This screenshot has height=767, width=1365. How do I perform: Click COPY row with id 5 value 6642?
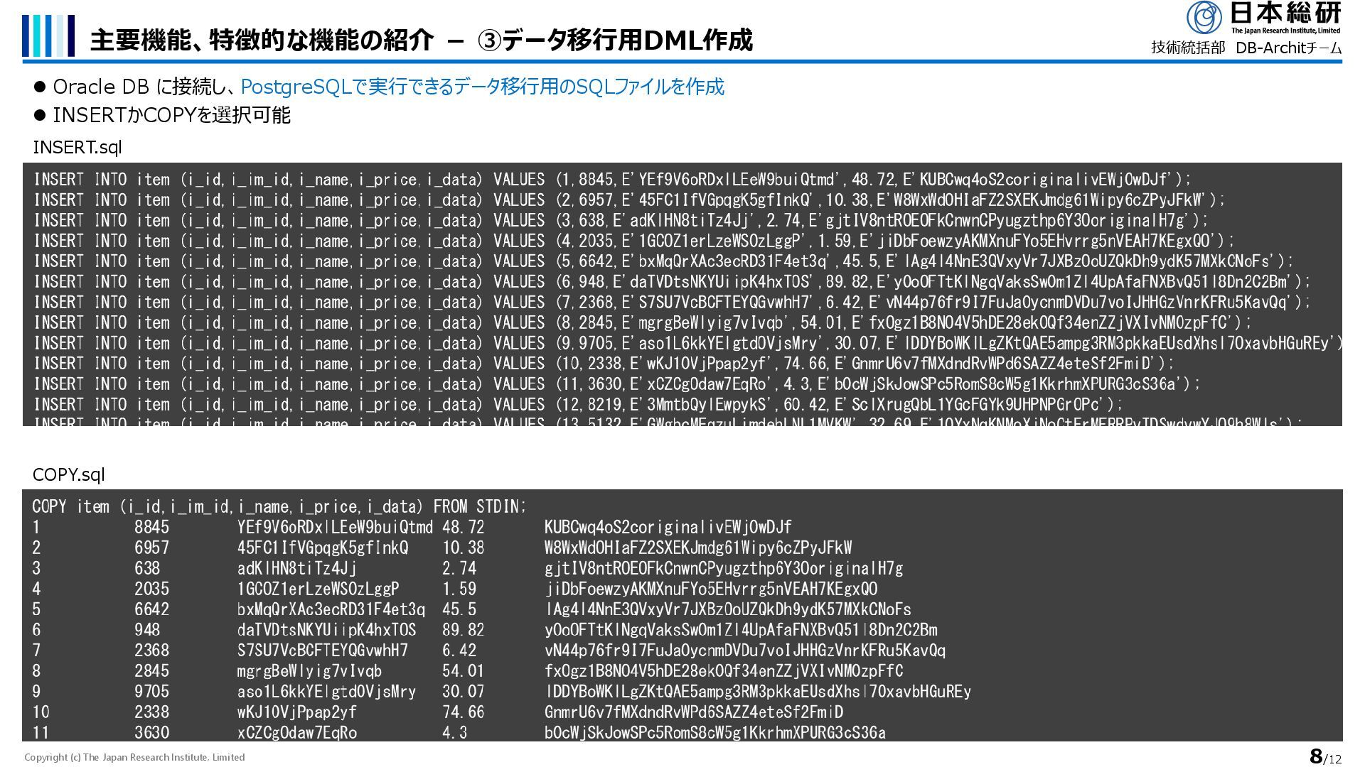point(151,610)
